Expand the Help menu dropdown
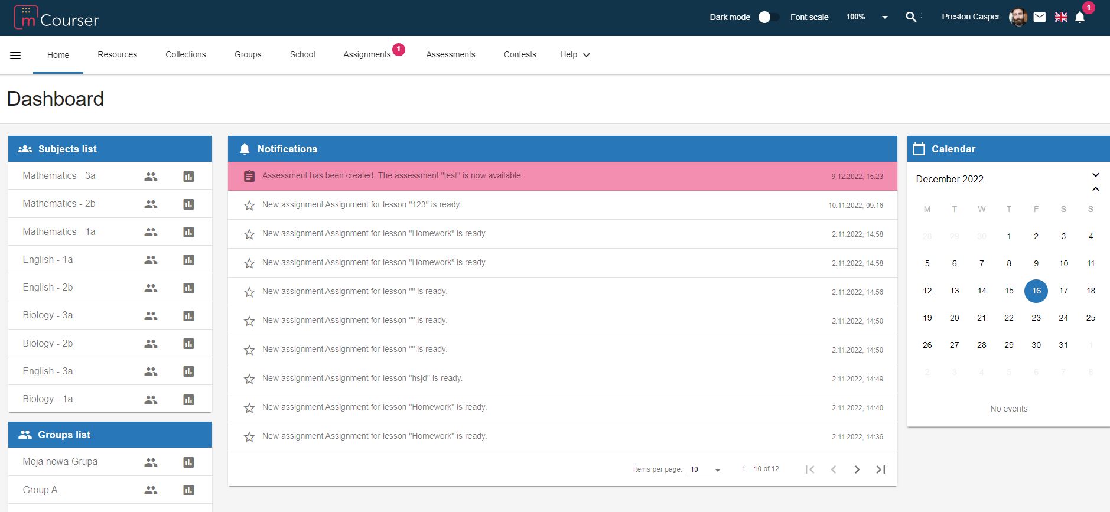 pyautogui.click(x=575, y=55)
